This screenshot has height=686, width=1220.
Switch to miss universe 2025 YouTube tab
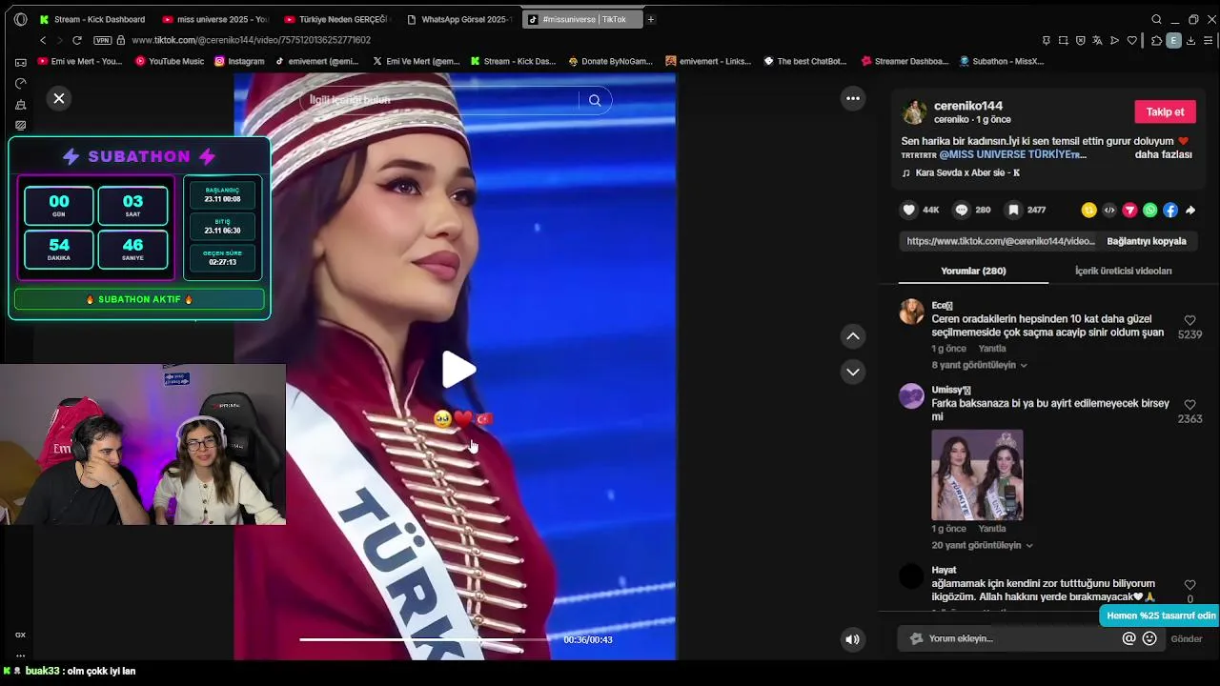tap(216, 19)
